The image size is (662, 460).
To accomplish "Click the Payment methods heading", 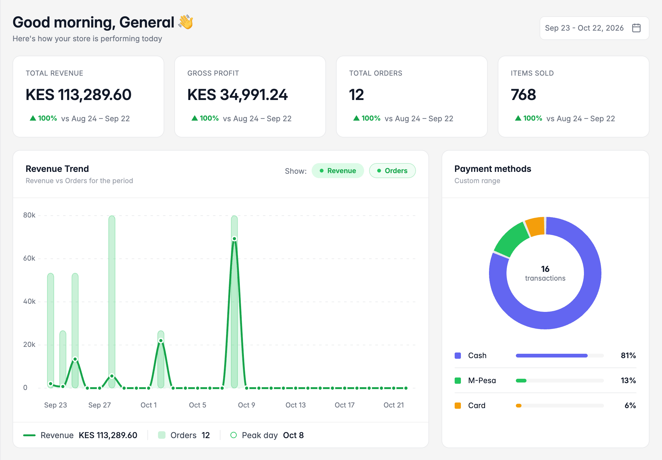I will coord(493,169).
